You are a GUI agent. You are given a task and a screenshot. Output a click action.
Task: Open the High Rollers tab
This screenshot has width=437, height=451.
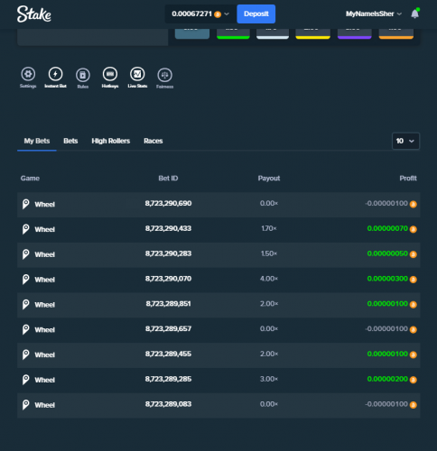(x=111, y=141)
